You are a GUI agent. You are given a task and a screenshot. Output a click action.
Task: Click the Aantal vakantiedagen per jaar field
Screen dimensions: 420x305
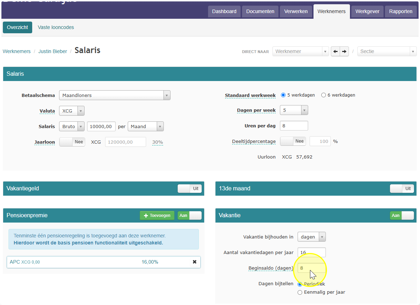click(311, 253)
